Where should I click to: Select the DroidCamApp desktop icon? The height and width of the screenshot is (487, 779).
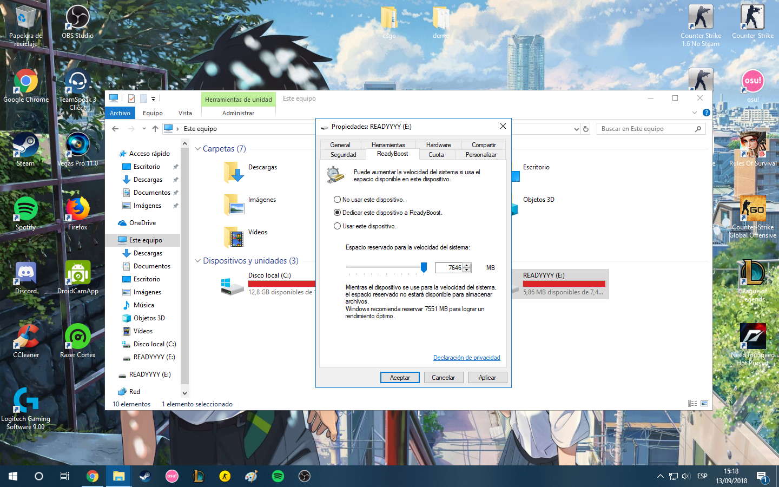coord(77,277)
